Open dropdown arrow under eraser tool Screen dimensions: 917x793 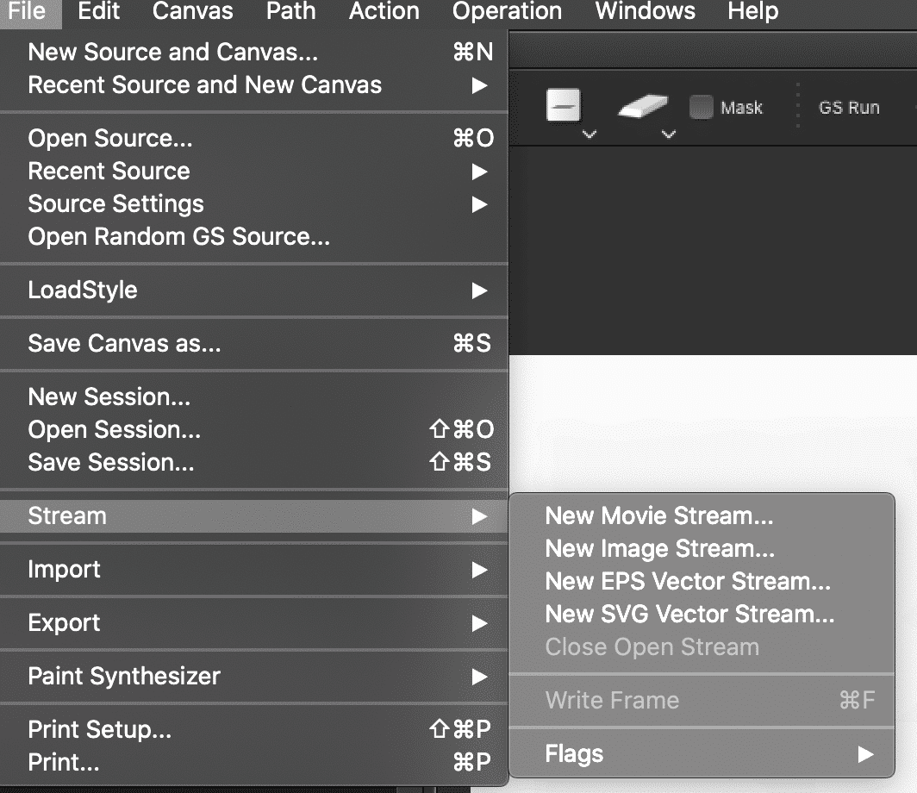[x=669, y=134]
